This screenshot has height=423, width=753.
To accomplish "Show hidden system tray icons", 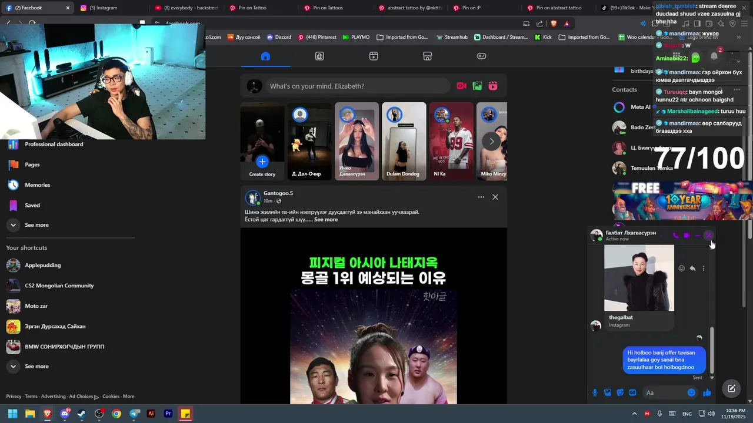I will [634, 414].
